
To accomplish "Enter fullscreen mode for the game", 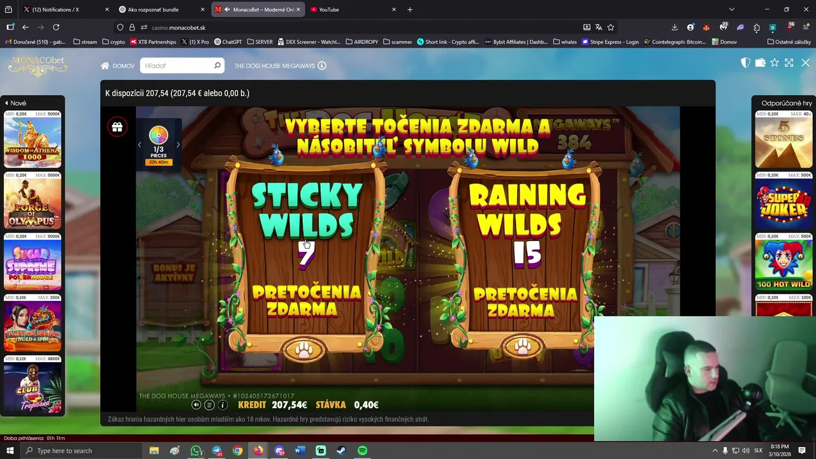I will (x=789, y=62).
